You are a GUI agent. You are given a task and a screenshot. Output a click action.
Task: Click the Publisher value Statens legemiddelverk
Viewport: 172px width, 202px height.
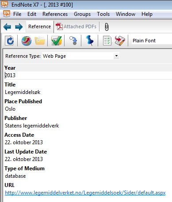(x=32, y=126)
